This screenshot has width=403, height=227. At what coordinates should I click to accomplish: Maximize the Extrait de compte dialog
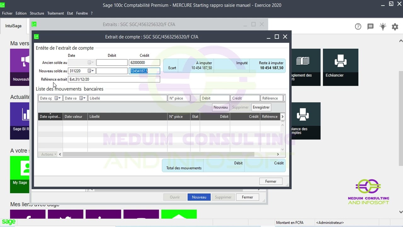(277, 37)
